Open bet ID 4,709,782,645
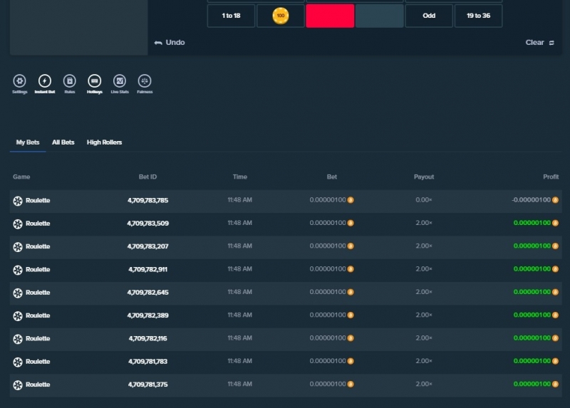Screen dimensions: 570x408 tap(148, 293)
